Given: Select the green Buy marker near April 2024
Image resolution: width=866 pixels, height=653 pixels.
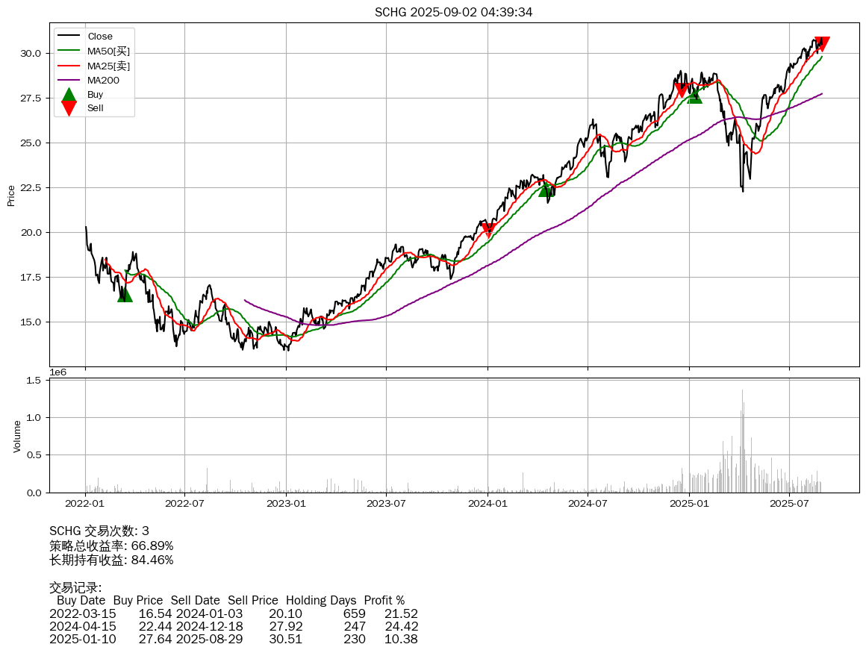Looking at the screenshot, I should 546,190.
